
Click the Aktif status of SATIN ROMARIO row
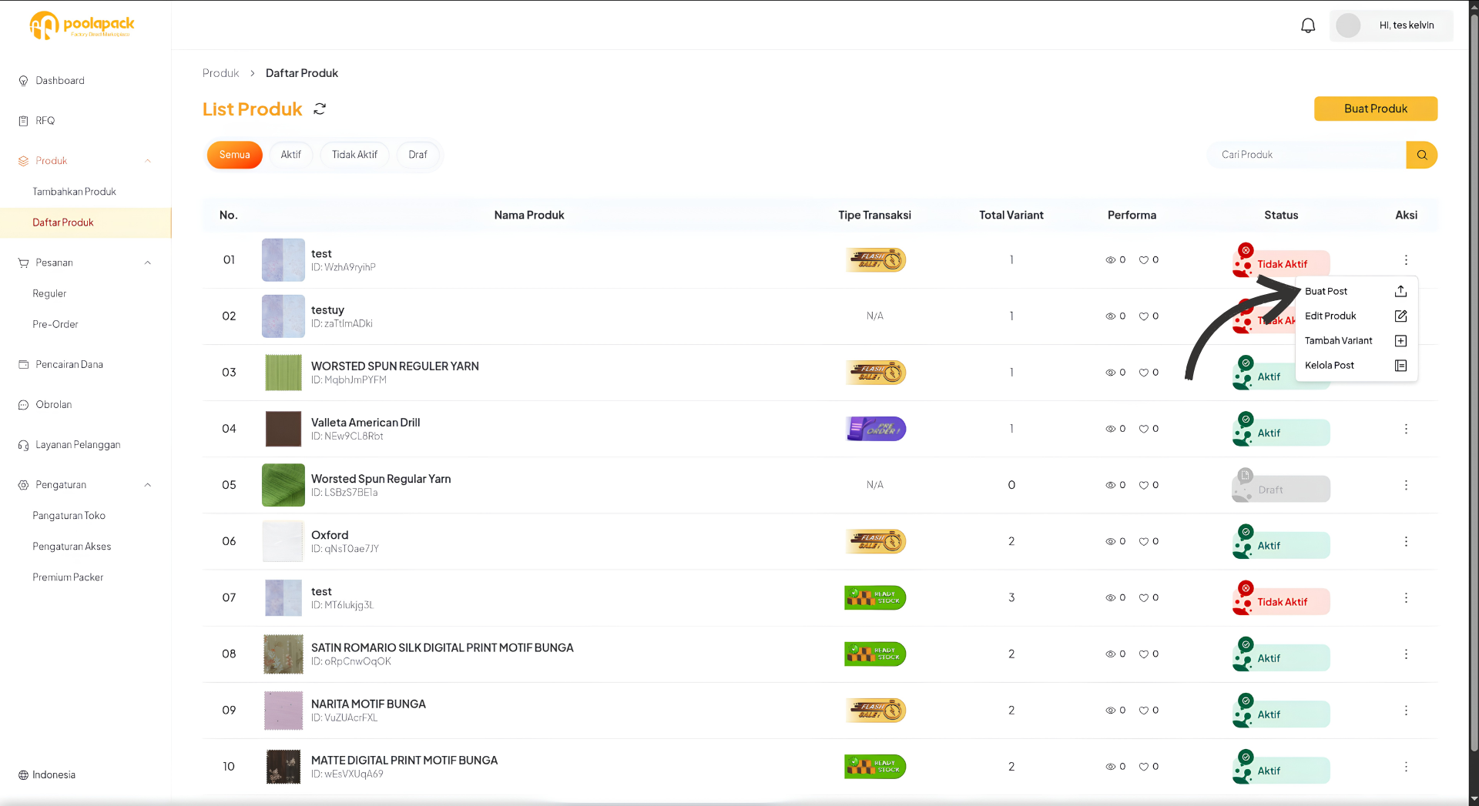1281,656
